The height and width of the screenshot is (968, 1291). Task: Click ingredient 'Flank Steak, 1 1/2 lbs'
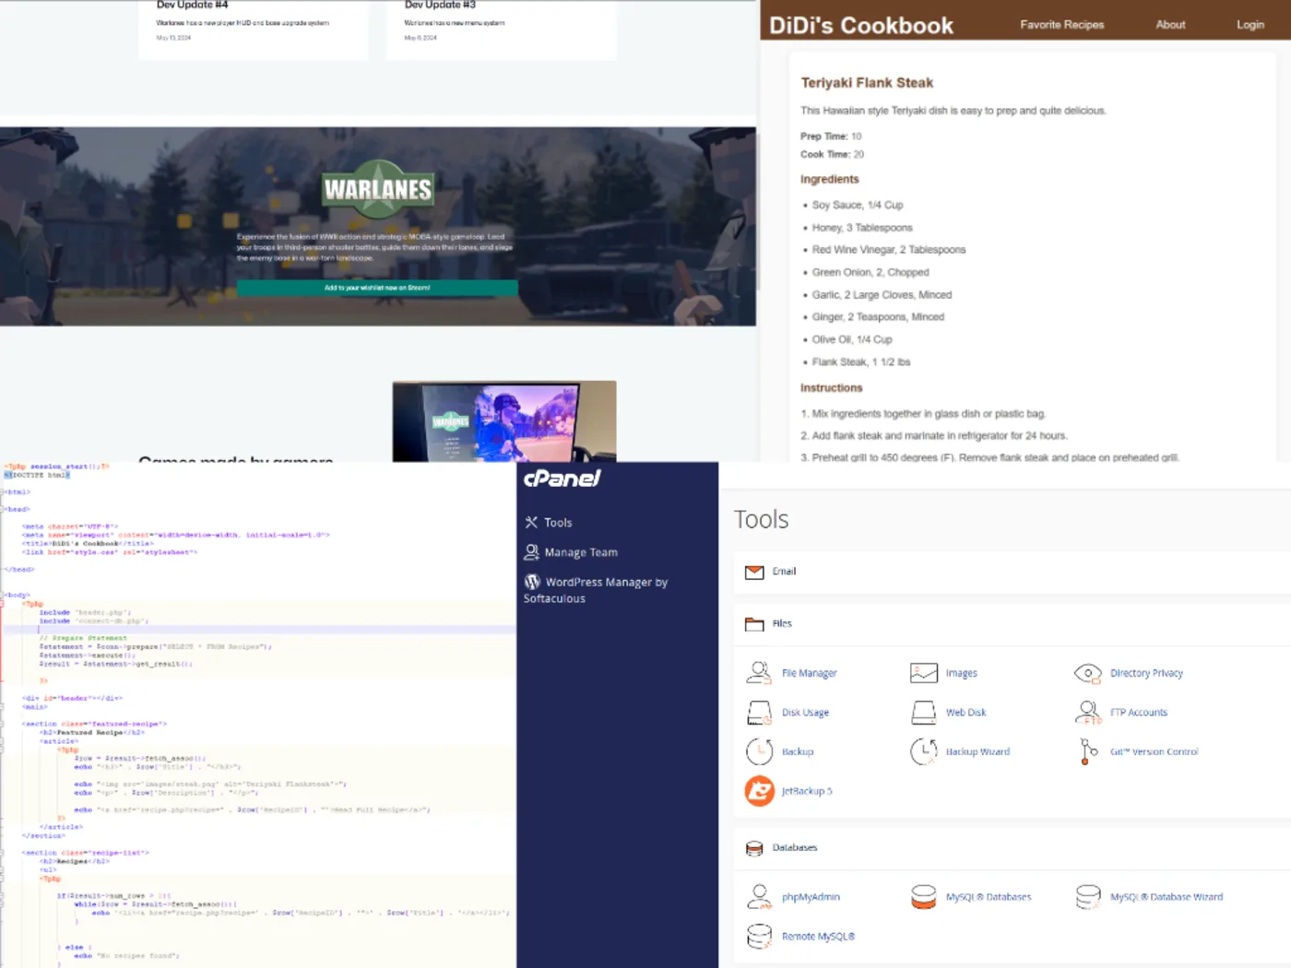click(x=861, y=362)
